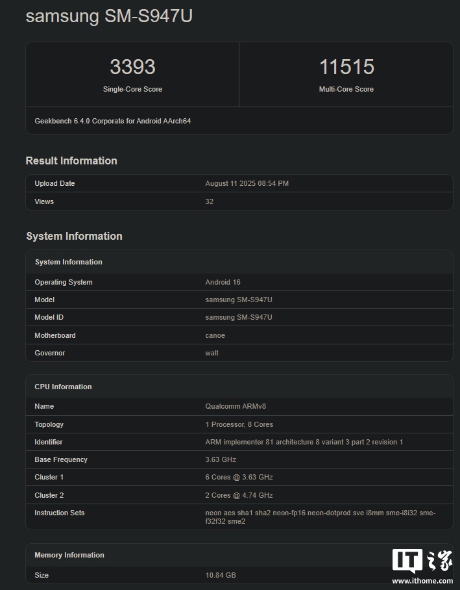Click the 'Android 16' value
Viewport: 460px width, 590px height.
(x=223, y=282)
